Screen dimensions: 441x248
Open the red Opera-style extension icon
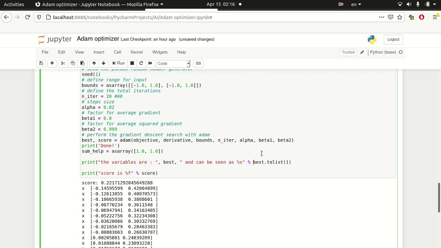pyautogui.click(x=422, y=17)
